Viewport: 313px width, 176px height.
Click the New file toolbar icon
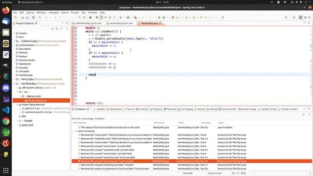[x=15, y=18]
